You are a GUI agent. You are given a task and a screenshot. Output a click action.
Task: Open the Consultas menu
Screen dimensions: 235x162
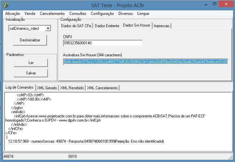(78, 14)
